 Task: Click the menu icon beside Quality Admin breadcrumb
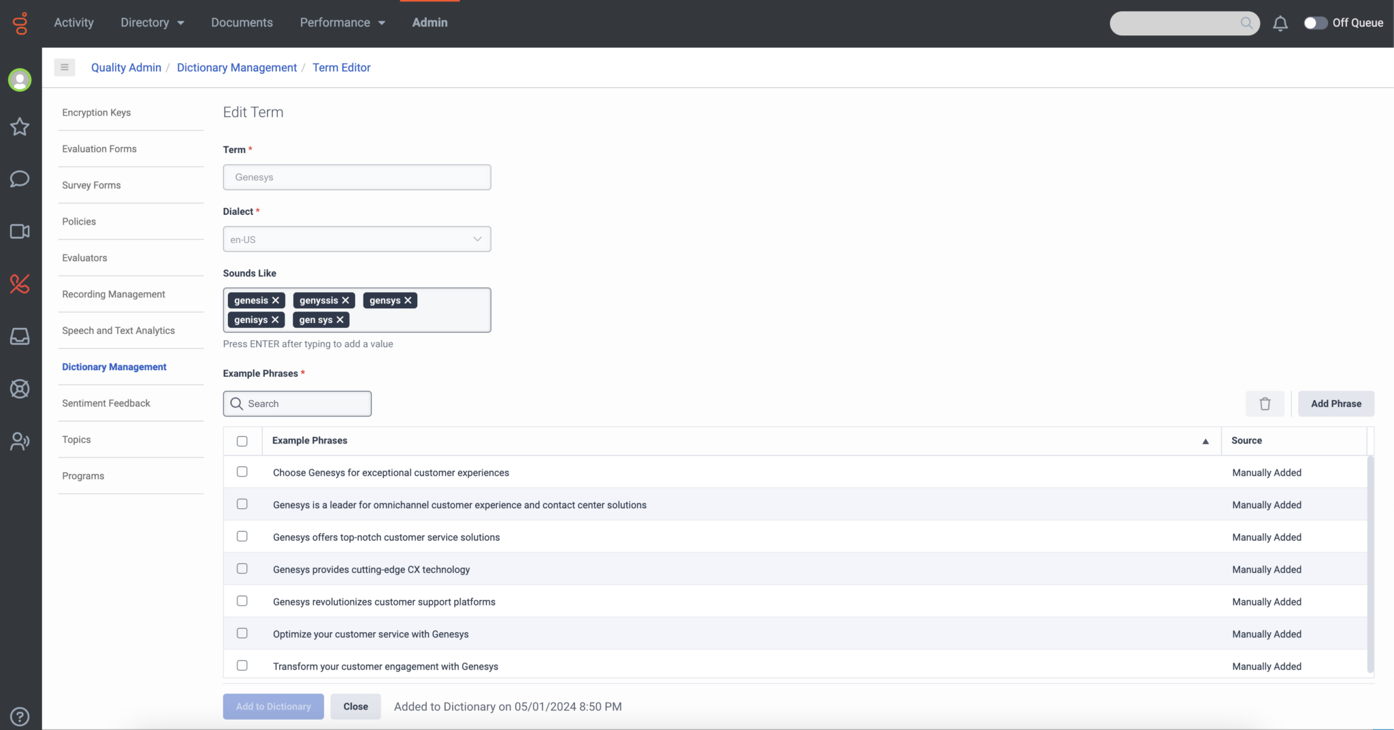tap(65, 67)
